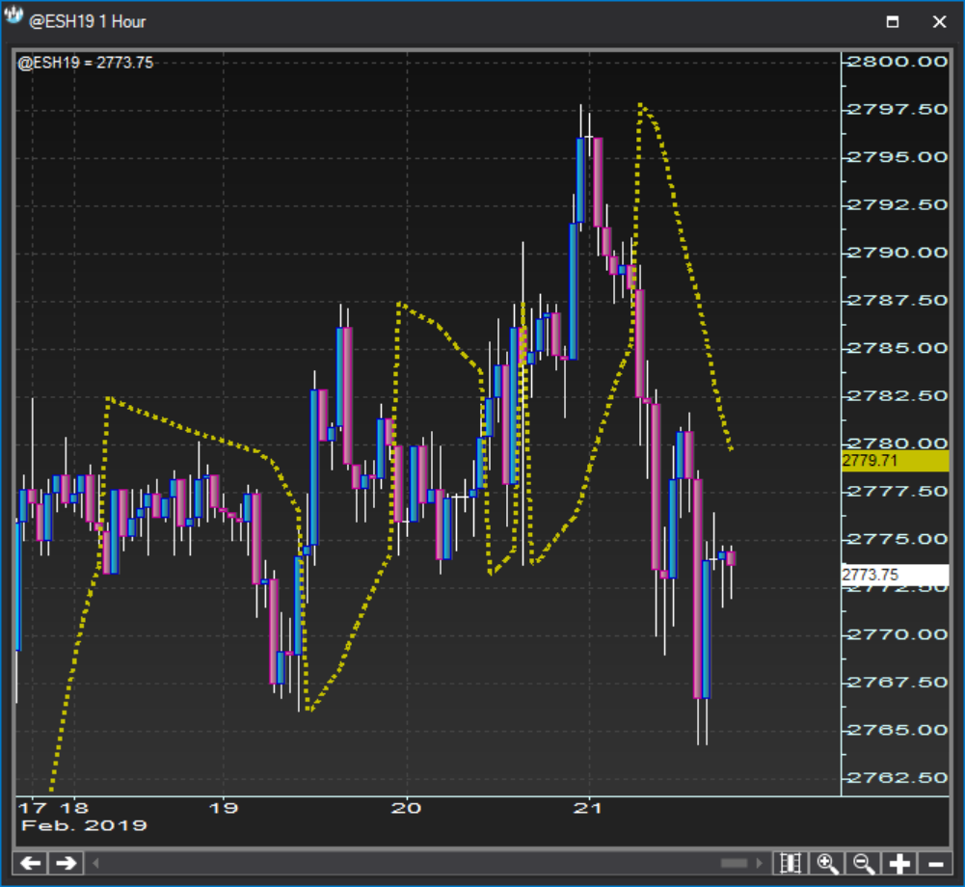Click the magnifier zoom in icon

coord(826,864)
